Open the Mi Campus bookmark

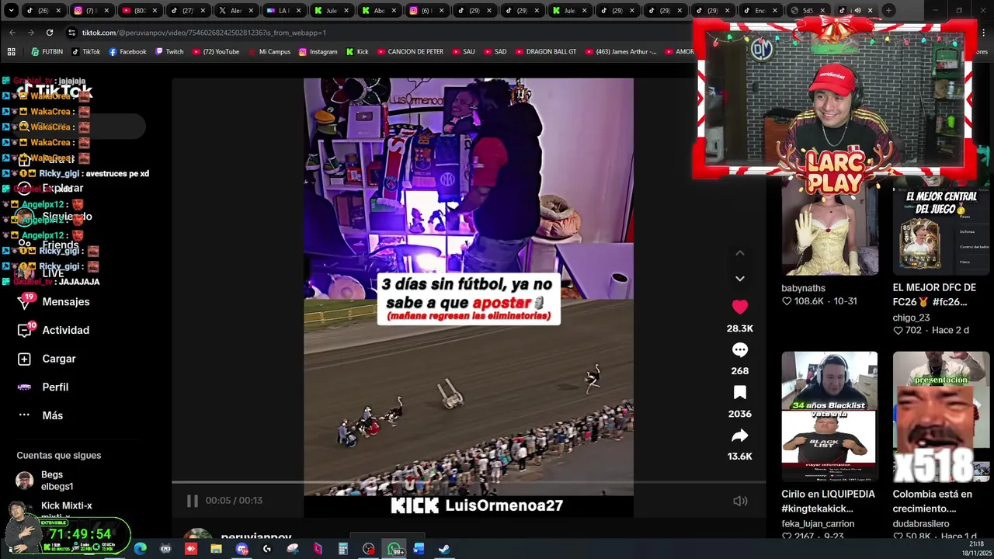tap(269, 52)
